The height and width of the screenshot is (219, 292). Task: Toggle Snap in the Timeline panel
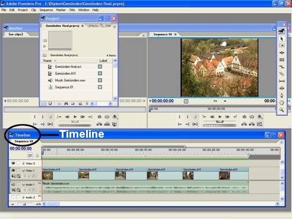coord(30,155)
